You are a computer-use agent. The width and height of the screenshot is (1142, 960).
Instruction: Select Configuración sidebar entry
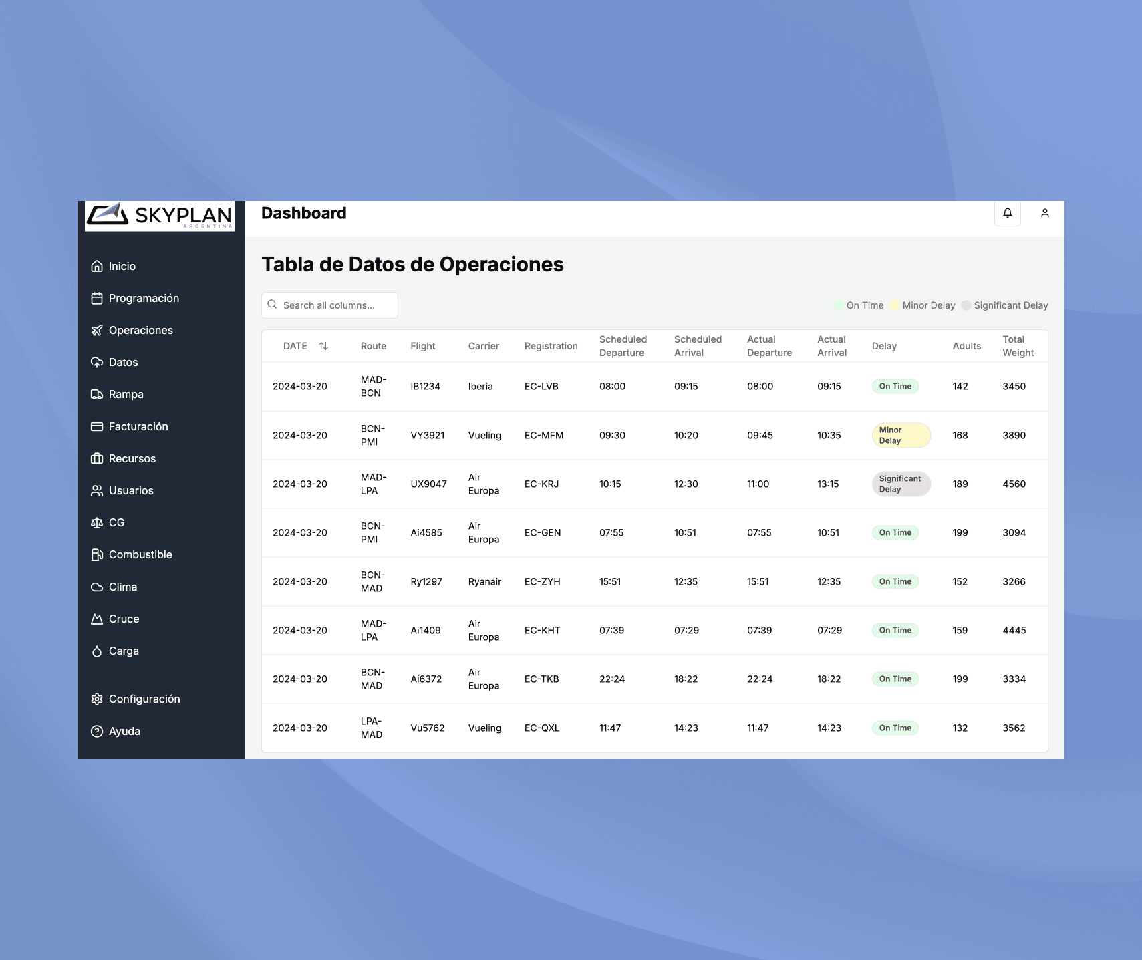(144, 699)
